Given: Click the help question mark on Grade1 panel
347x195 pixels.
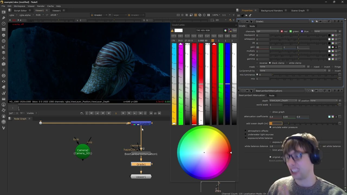Looking at the screenshot, I should [335, 21].
